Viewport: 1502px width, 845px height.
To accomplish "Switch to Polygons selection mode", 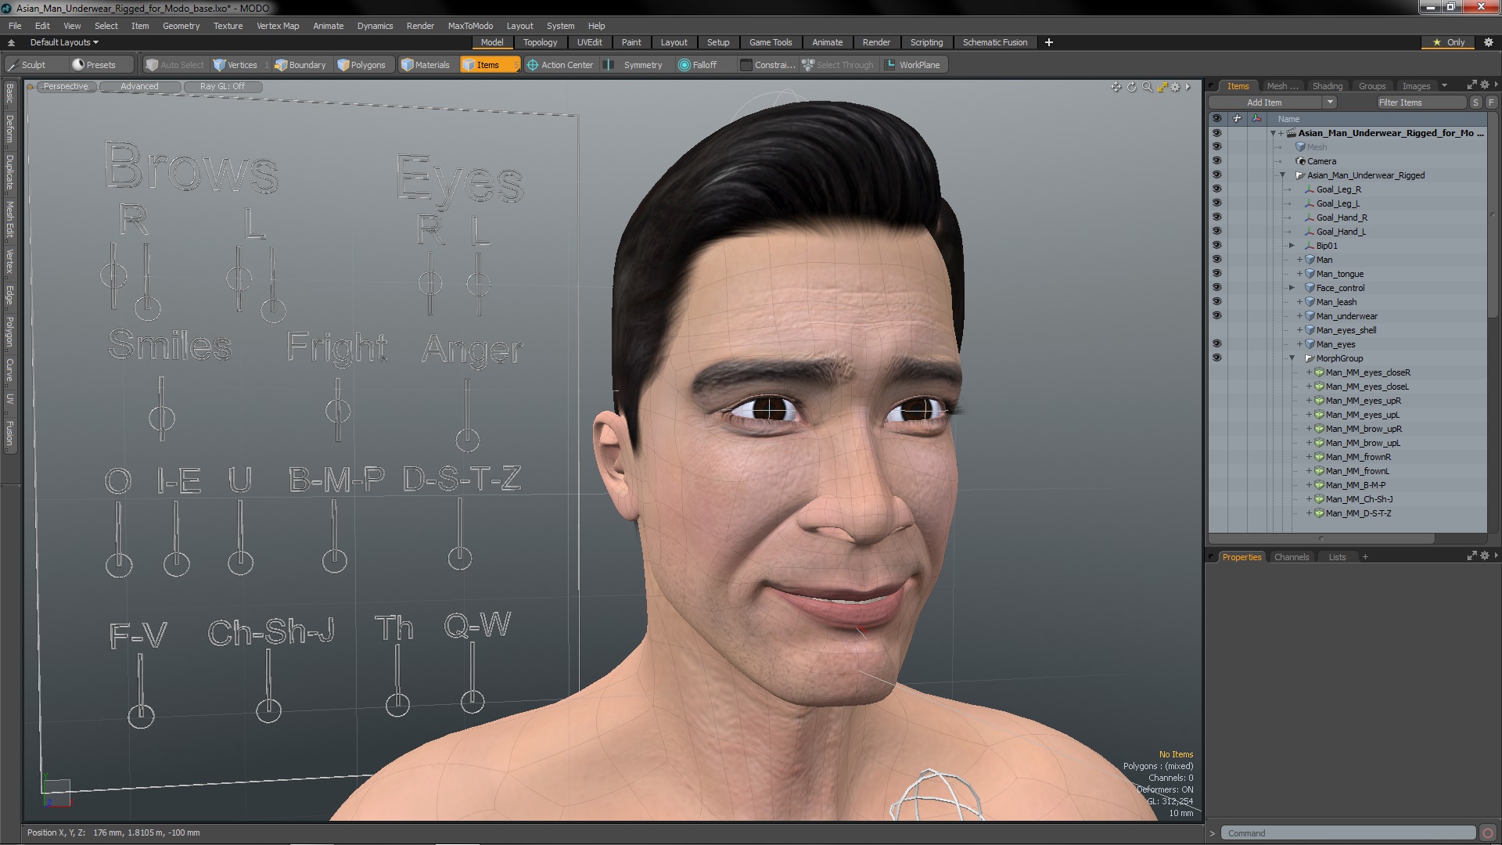I will coord(361,65).
